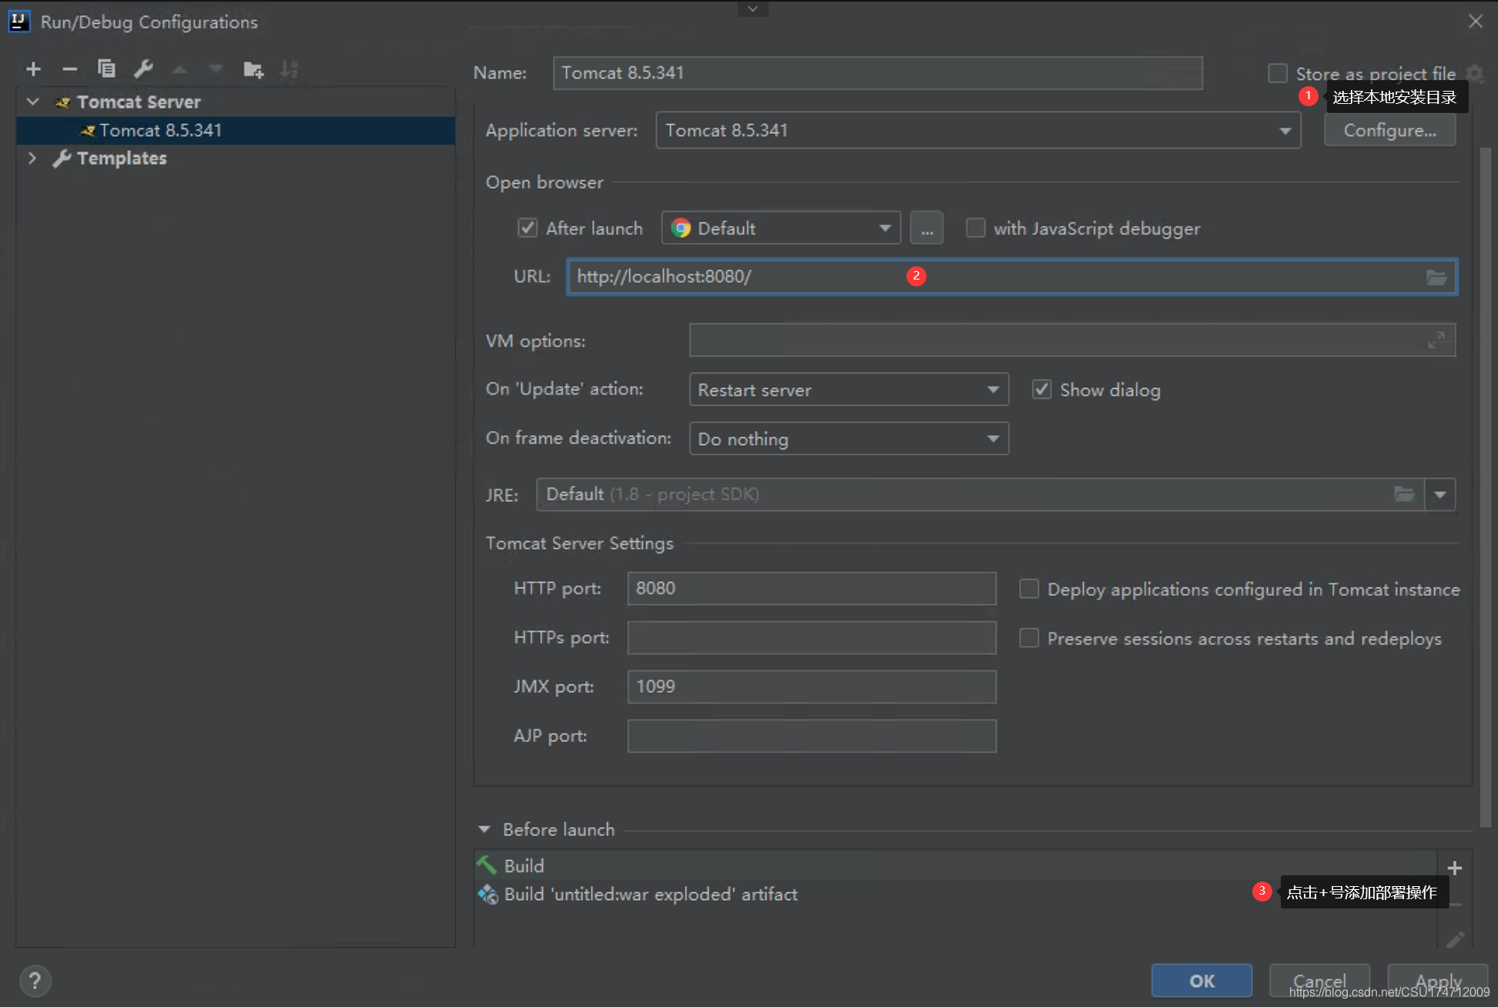Viewport: 1498px width, 1007px height.
Task: Toggle the Show dialog checkbox
Action: tap(1042, 390)
